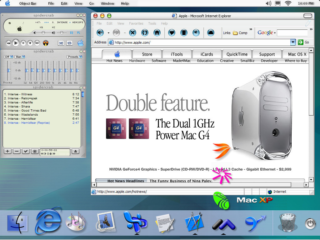Open the music player dock icon
This screenshot has width=320, height=240.
pyautogui.click(x=76, y=222)
